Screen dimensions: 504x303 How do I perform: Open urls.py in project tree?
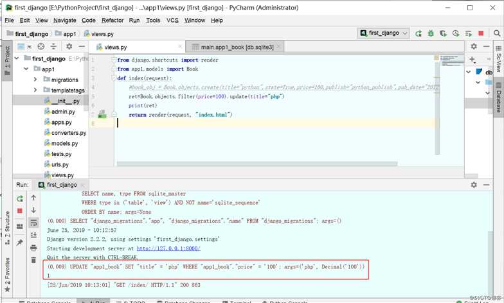click(x=57, y=164)
